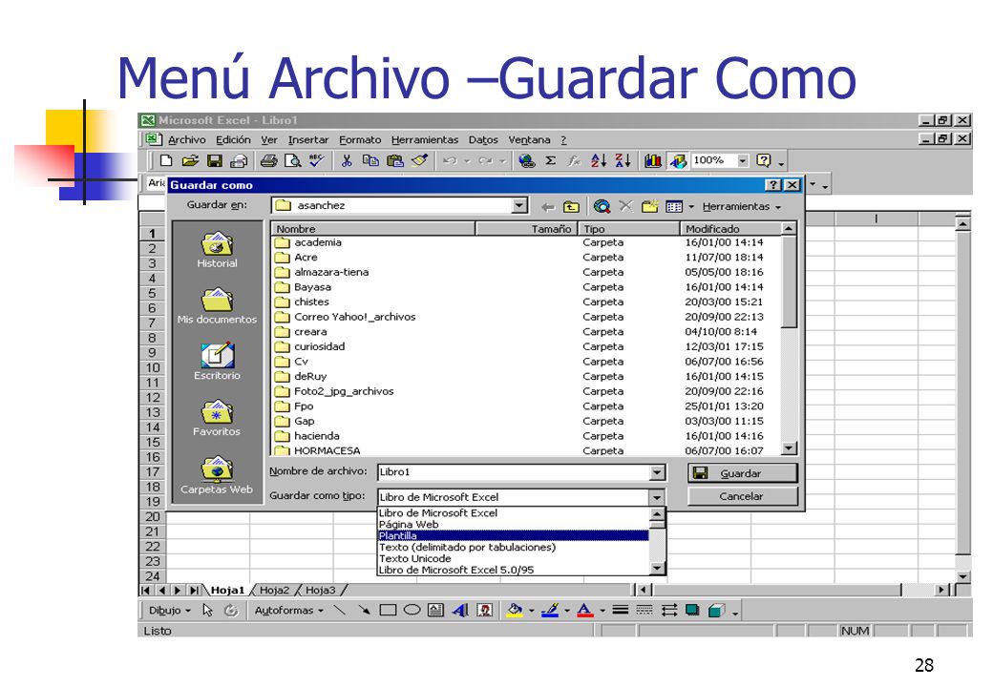Click the Cut scissors icon

[347, 160]
